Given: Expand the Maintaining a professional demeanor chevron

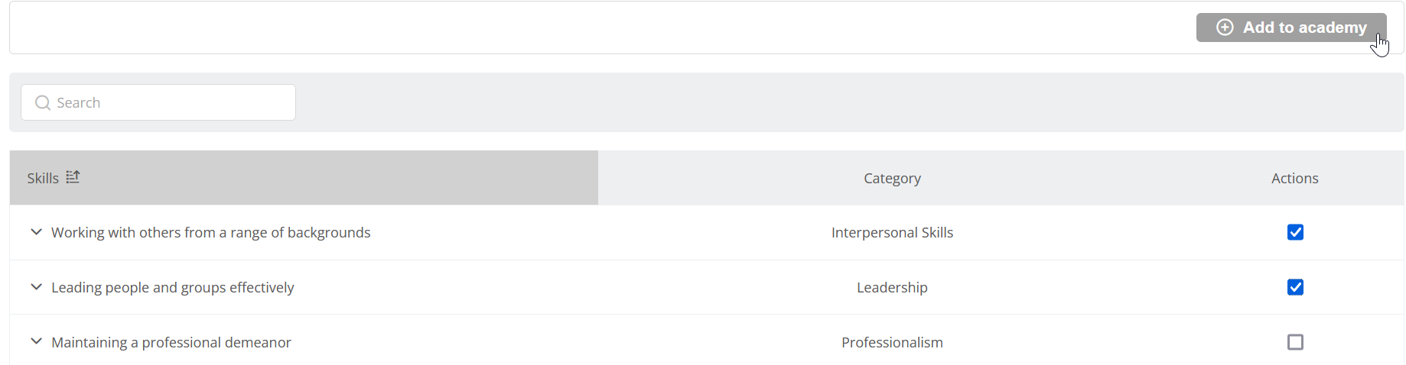Looking at the screenshot, I should (x=36, y=342).
